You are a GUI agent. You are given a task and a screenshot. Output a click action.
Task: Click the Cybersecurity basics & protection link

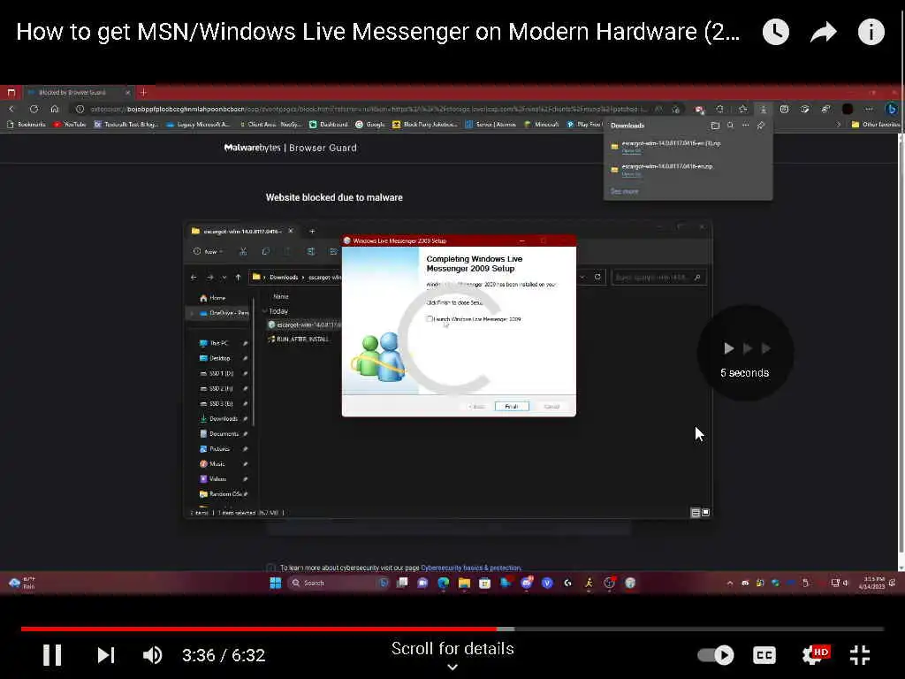(471, 568)
